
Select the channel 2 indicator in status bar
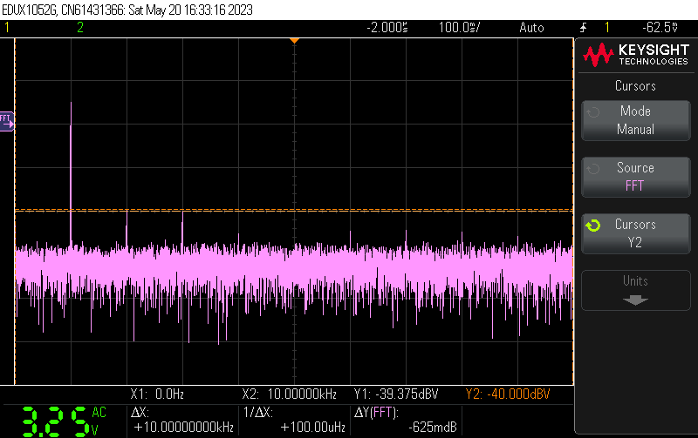pyautogui.click(x=80, y=28)
